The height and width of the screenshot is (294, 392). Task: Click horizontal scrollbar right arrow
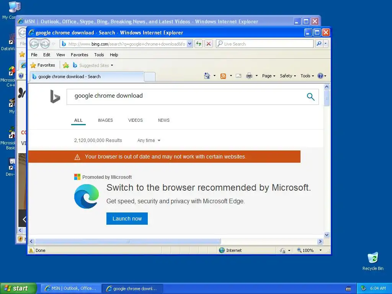tap(320, 241)
